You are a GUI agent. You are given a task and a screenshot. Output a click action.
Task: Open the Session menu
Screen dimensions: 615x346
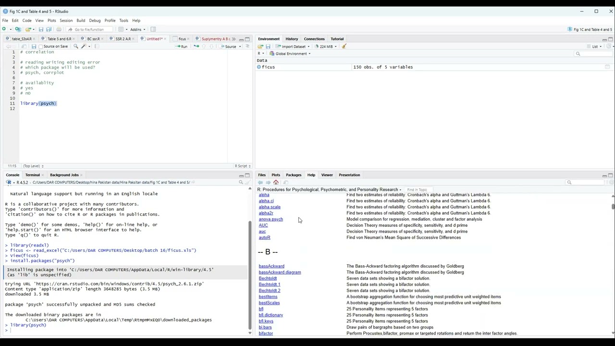(x=66, y=21)
